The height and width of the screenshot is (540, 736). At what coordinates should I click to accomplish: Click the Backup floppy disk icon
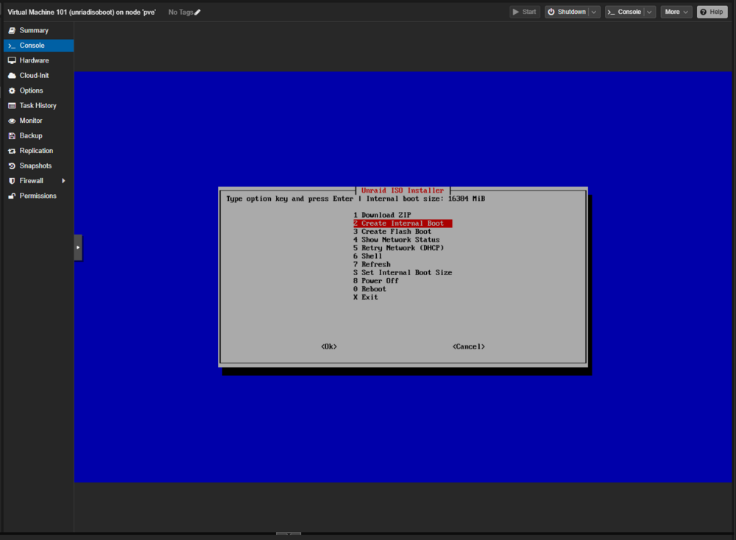coord(12,135)
